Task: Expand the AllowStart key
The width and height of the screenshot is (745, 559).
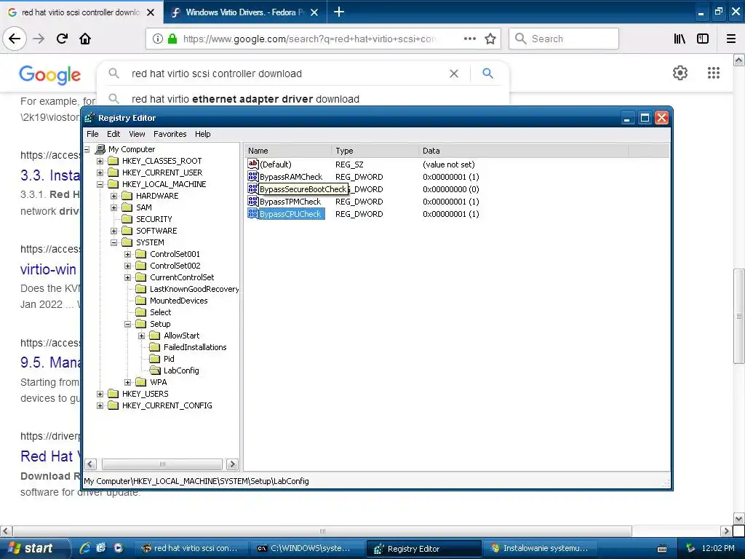Action: pyautogui.click(x=141, y=336)
